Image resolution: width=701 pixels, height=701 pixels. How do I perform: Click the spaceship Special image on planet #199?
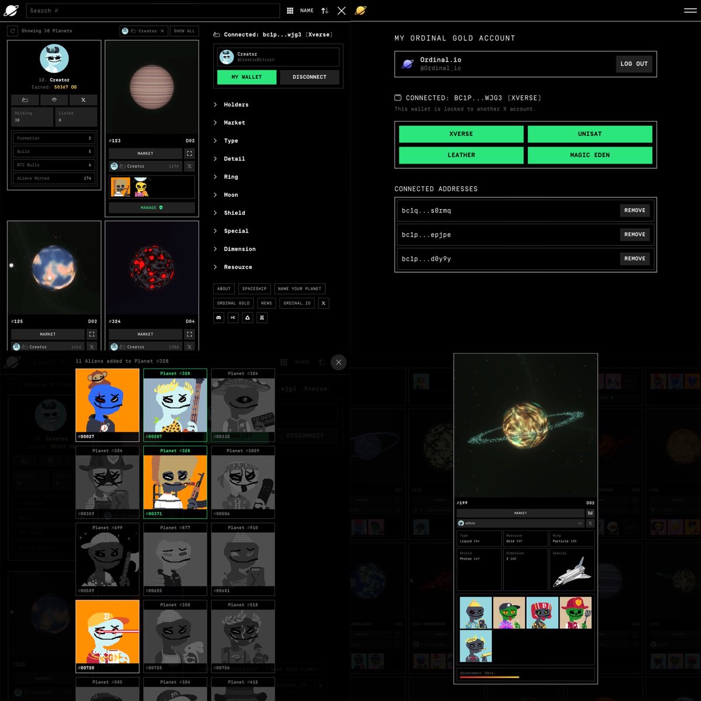[571, 571]
